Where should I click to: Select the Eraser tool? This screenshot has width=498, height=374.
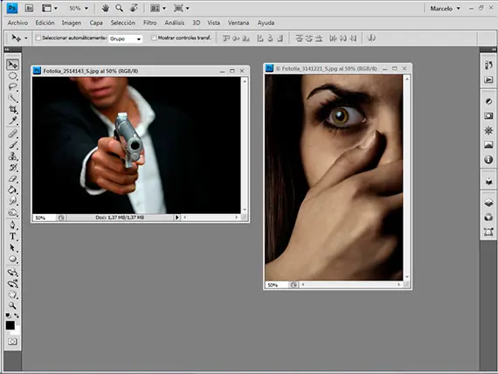pyautogui.click(x=12, y=178)
